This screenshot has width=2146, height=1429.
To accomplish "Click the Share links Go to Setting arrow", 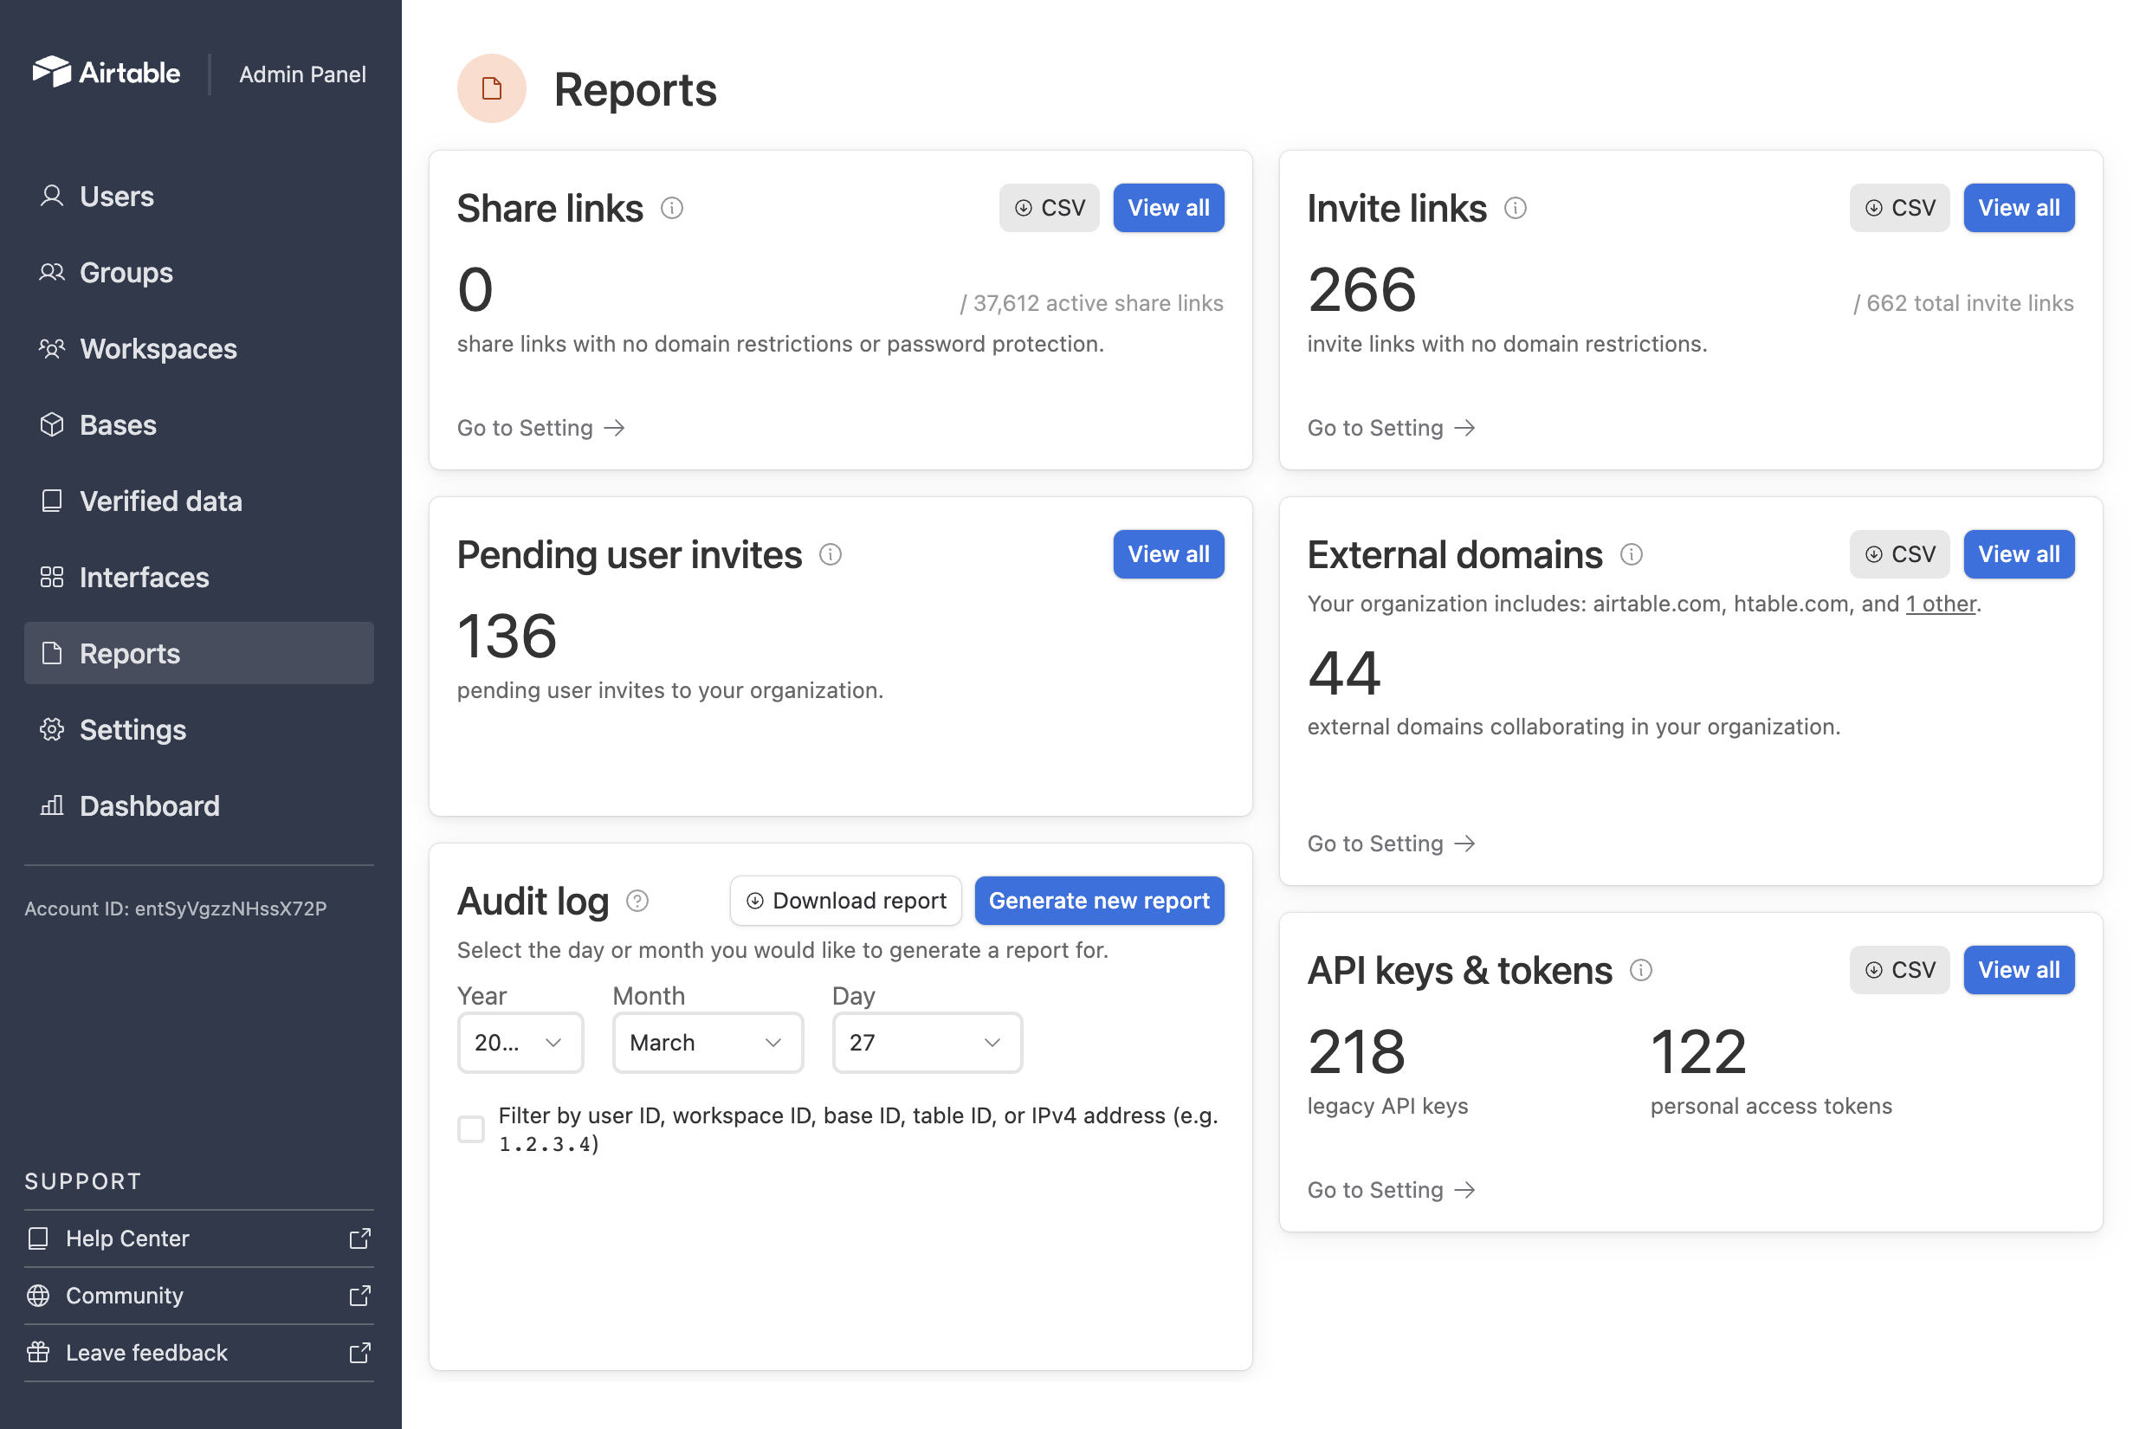I will tap(614, 428).
